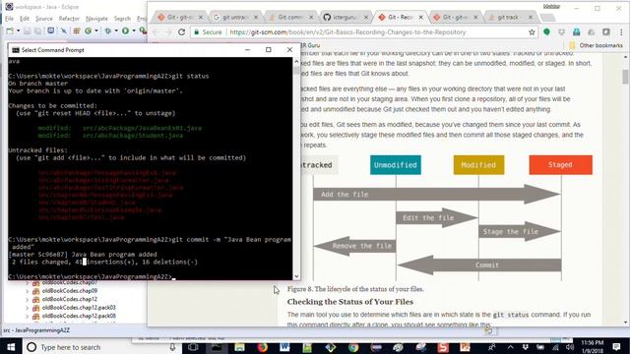
Task: Open the Debug dropdown arrow in Eclipse
Action: 116,30
